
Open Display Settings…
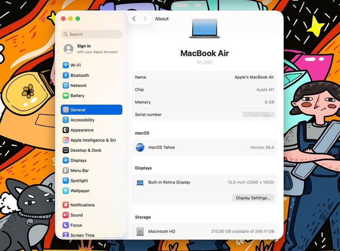click(253, 198)
